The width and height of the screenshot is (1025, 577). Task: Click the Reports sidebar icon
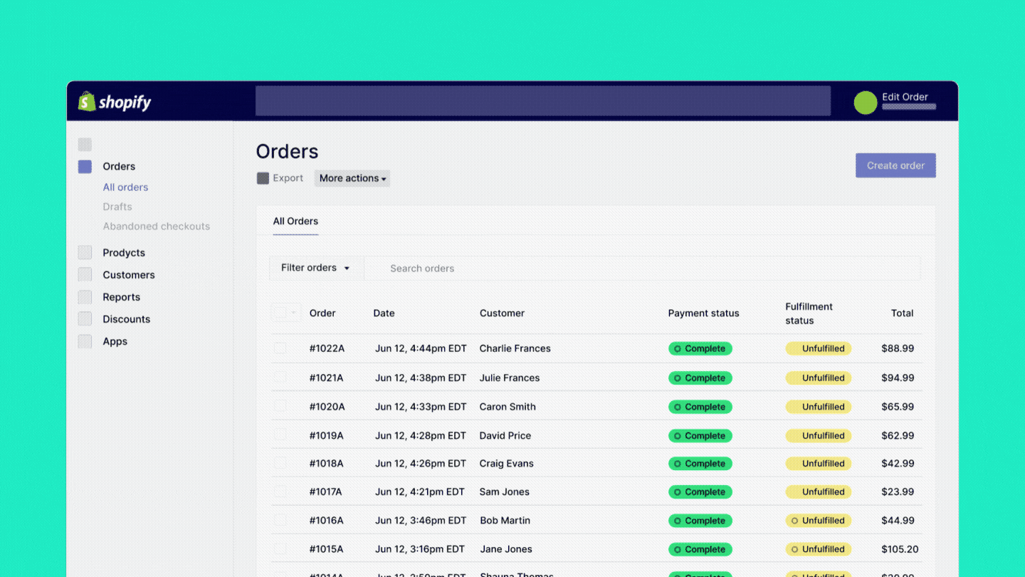click(85, 297)
